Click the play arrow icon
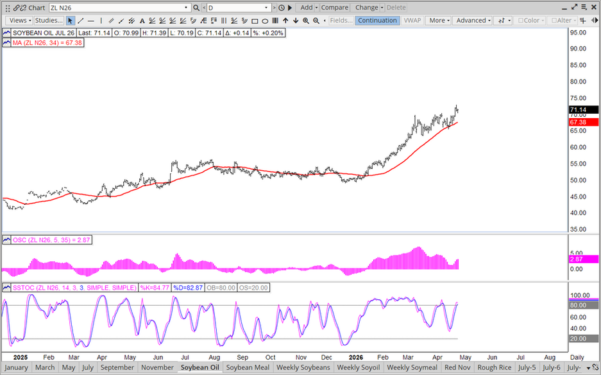This screenshot has height=375, width=601. point(290,8)
